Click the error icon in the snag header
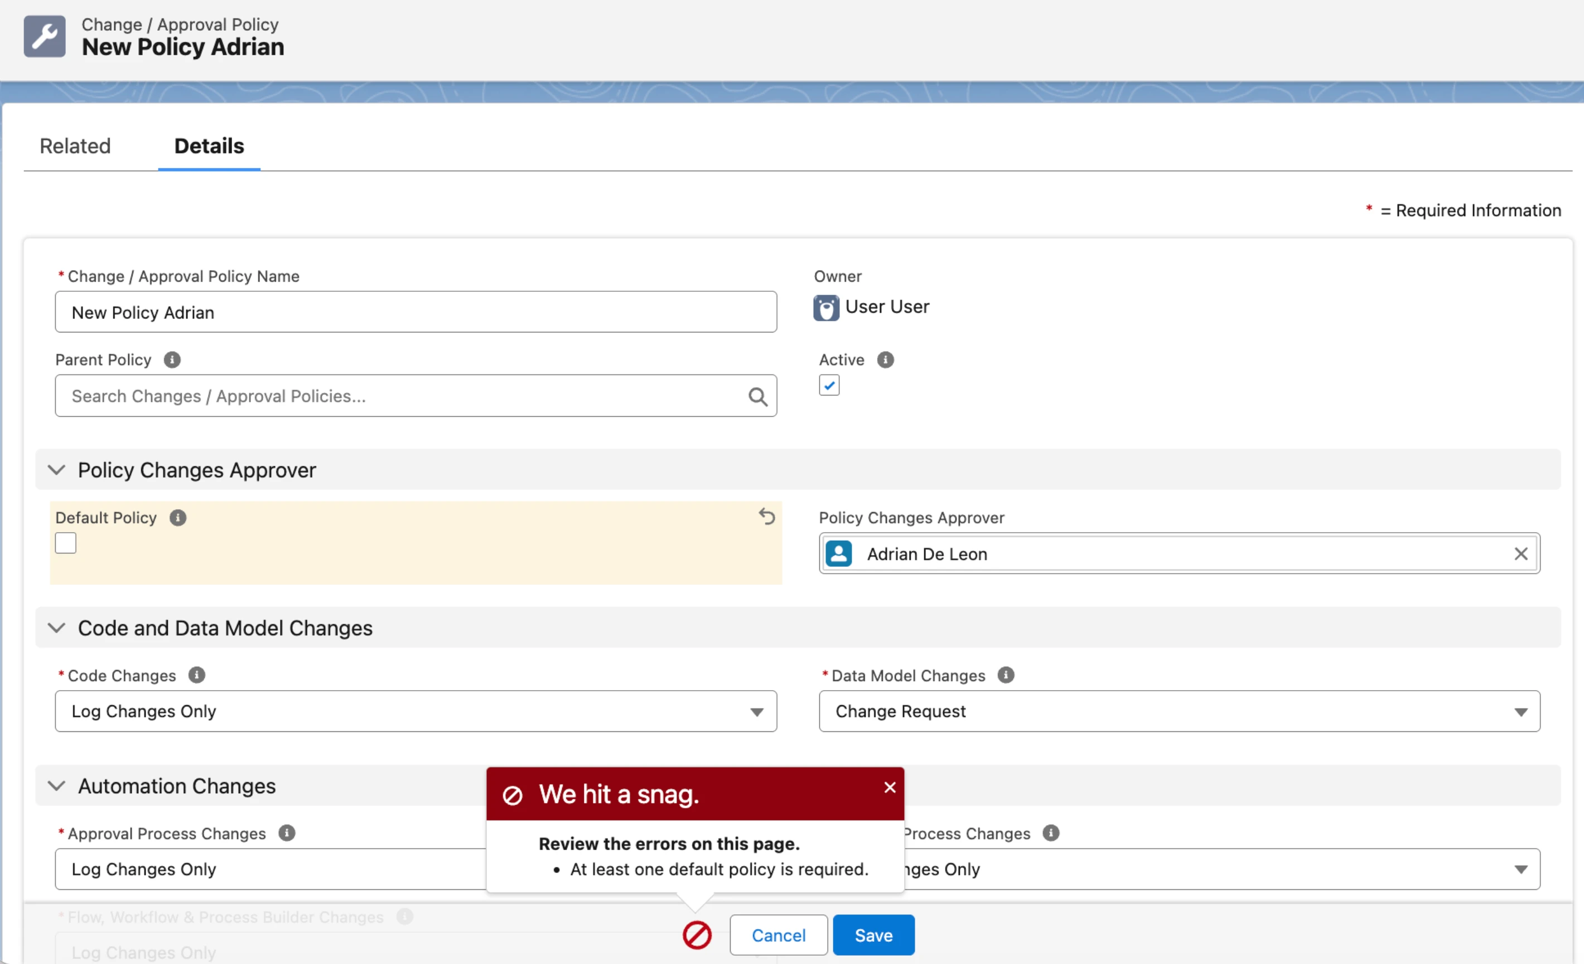This screenshot has height=964, width=1584. pos(513,795)
